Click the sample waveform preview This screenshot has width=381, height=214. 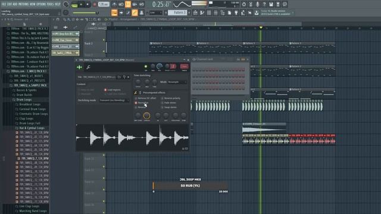tap(132, 138)
